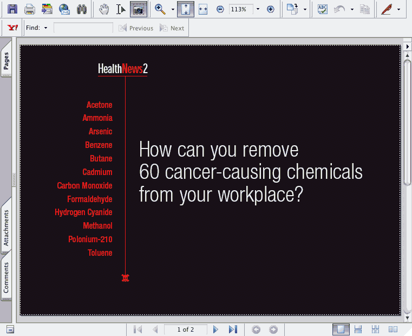Click the Undo arrow icon
Image resolution: width=412 pixels, height=336 pixels.
tap(339, 9)
